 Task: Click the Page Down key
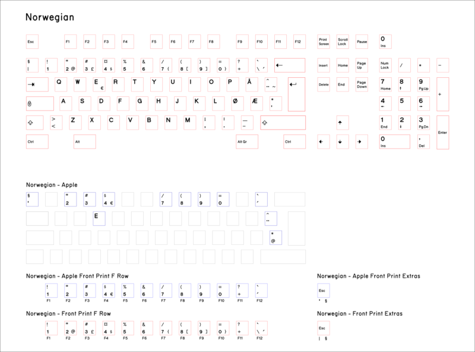[x=362, y=84]
